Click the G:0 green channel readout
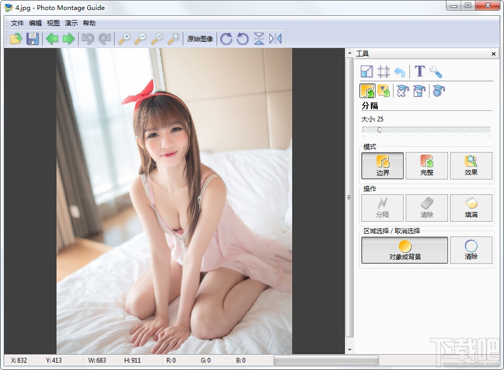This screenshot has height=370, width=504. click(206, 360)
